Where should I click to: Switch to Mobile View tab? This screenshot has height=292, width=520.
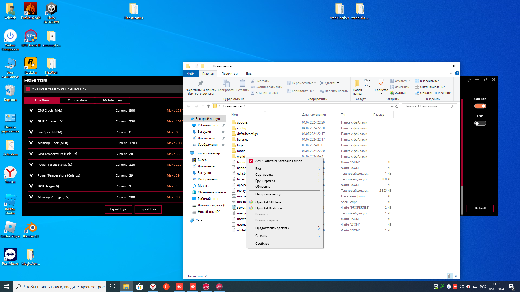tap(112, 100)
